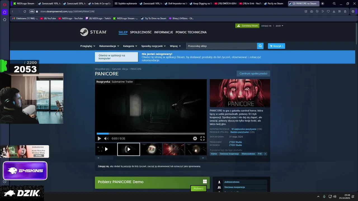358x201 pixels.
Task: Click the share page icon in toolbar
Action: coord(306,11)
